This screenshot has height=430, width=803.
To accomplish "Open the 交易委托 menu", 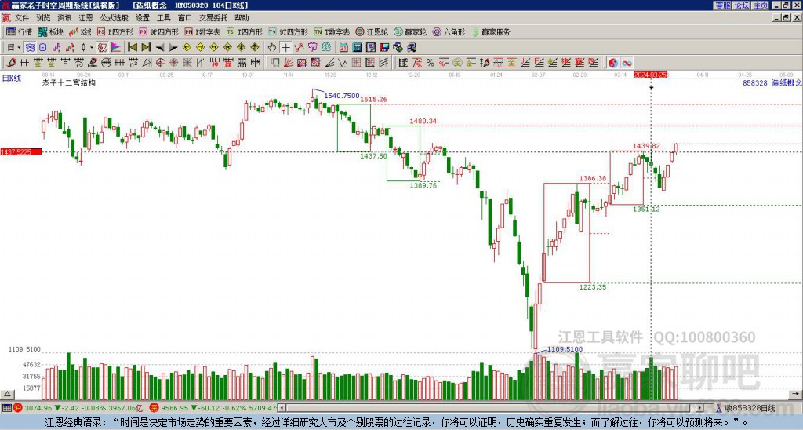I will (x=213, y=18).
